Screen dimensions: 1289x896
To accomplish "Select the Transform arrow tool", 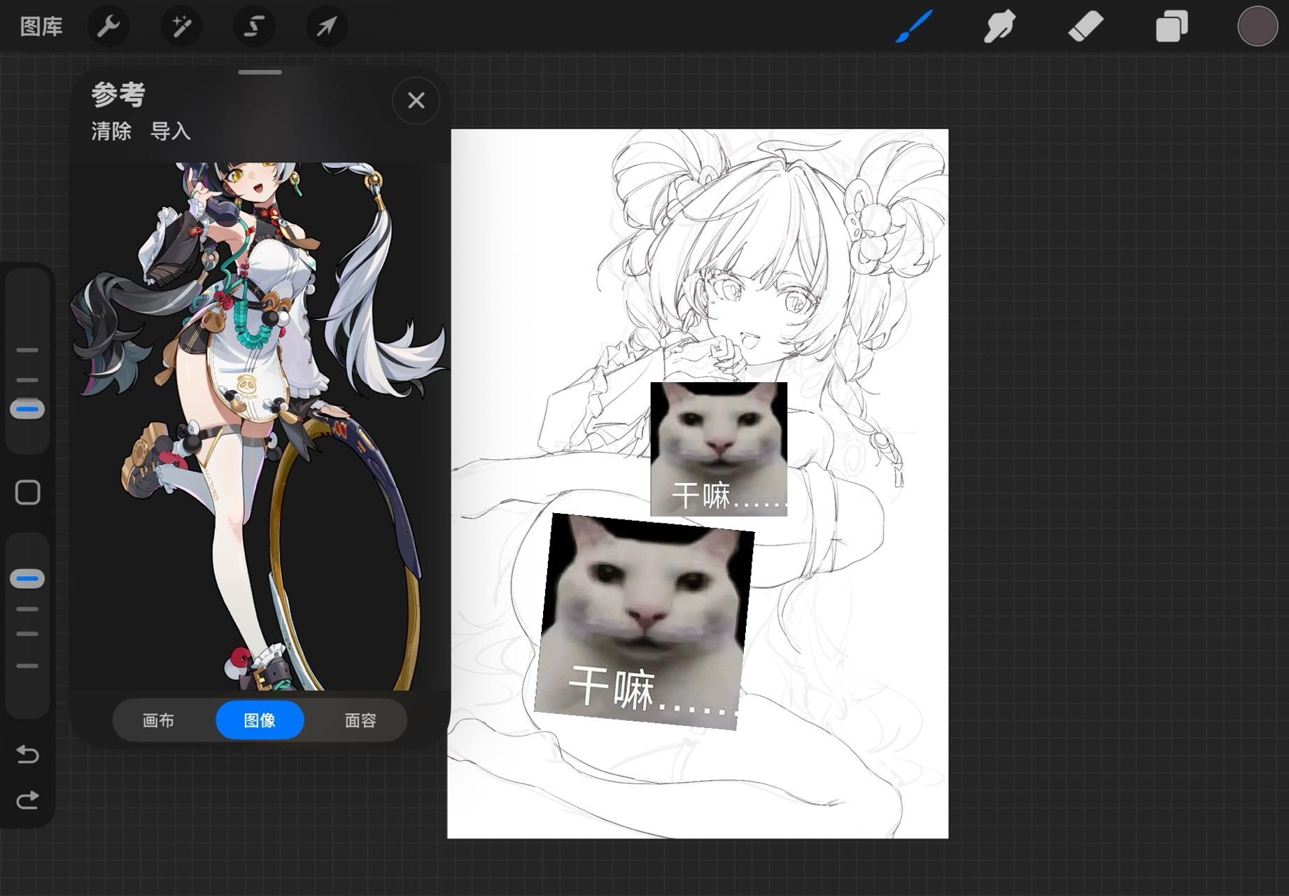I will (x=327, y=27).
